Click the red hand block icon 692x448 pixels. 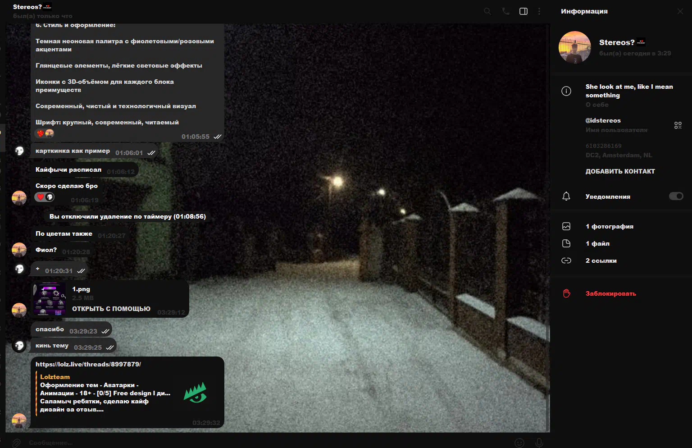point(566,293)
